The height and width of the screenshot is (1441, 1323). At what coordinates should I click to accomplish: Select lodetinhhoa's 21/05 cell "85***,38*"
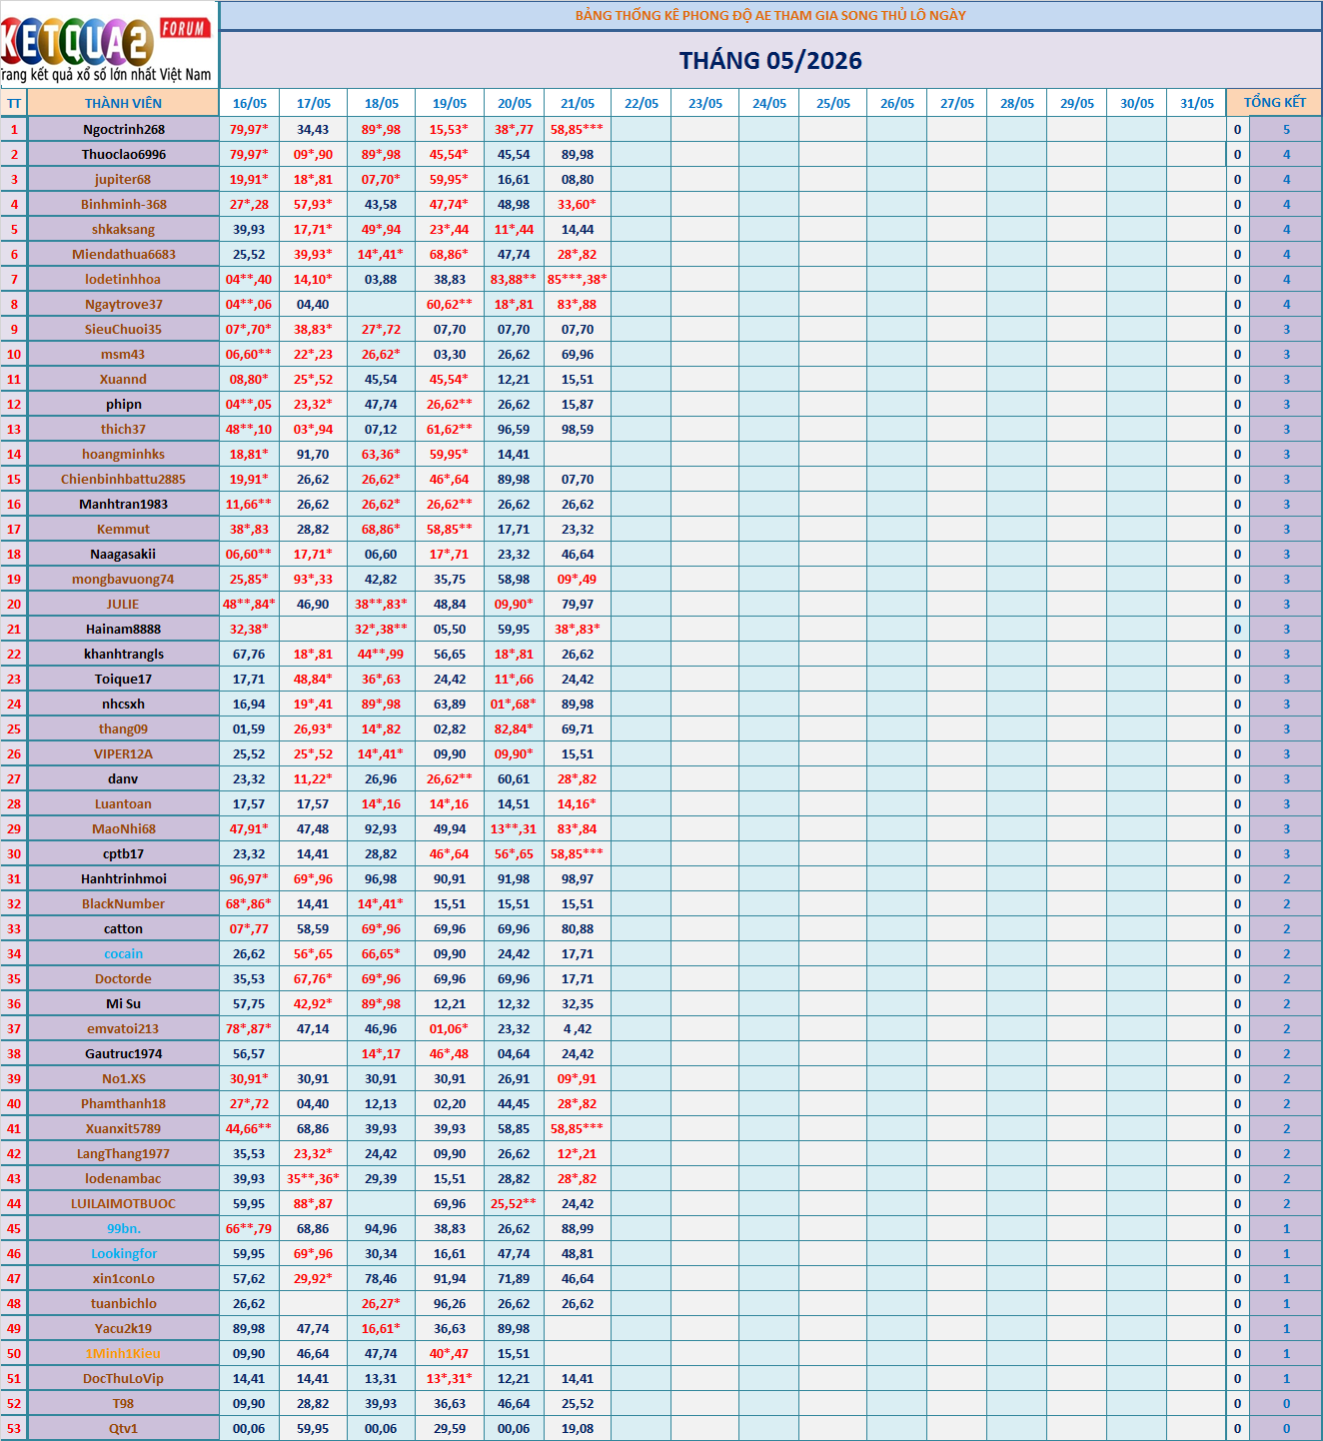578,279
